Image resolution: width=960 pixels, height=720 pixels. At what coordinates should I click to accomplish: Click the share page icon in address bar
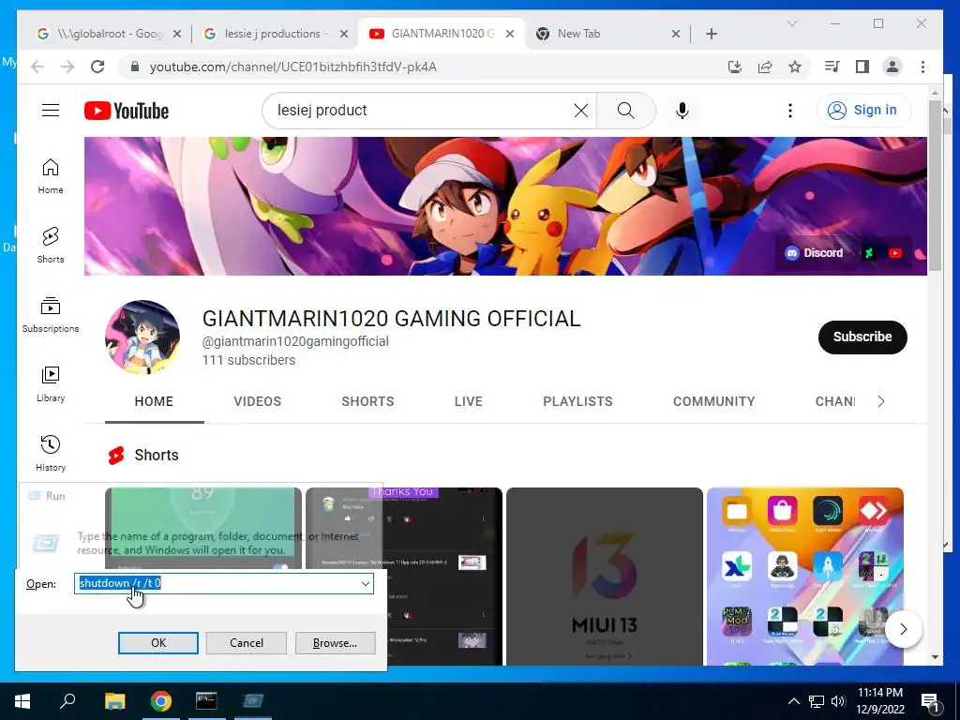(765, 67)
